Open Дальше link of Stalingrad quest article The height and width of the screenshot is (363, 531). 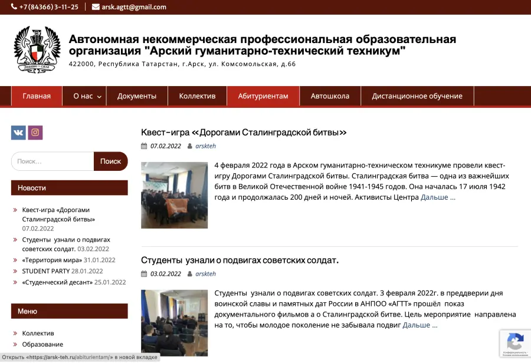(438, 197)
